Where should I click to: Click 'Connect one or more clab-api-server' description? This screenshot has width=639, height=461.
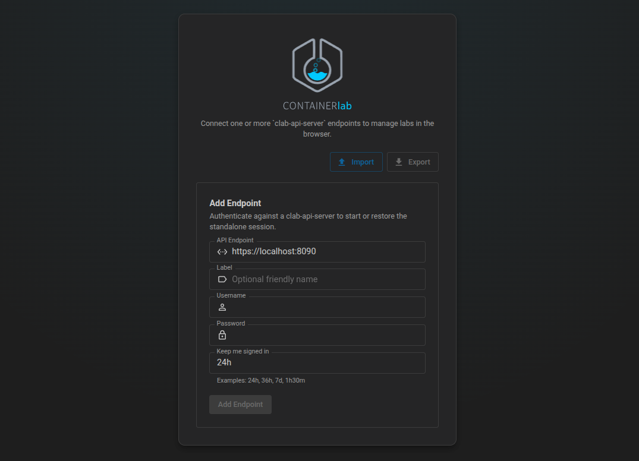coord(317,129)
